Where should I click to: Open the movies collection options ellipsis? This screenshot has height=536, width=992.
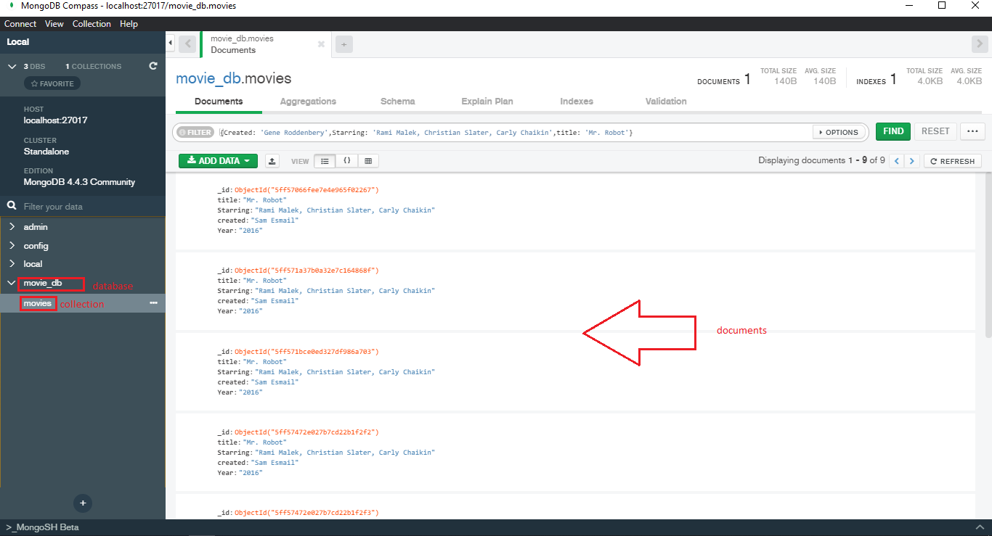coord(153,303)
